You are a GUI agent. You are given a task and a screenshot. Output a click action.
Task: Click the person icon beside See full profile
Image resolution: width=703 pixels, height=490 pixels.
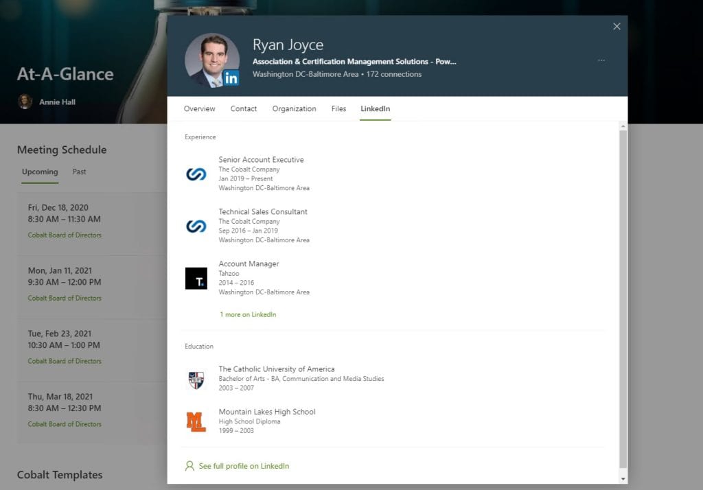(x=189, y=466)
